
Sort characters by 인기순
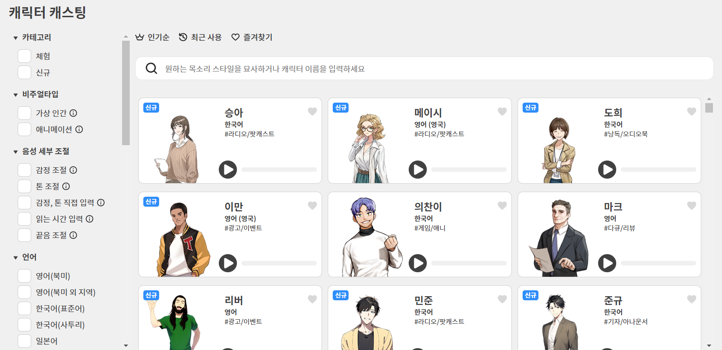152,37
